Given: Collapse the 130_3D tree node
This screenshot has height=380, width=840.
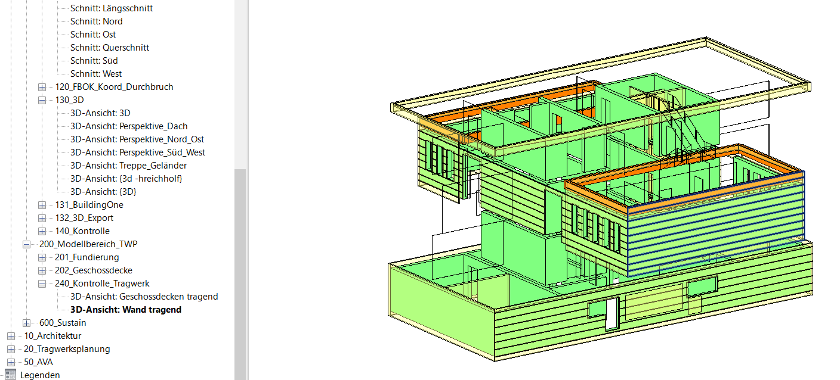Looking at the screenshot, I should (42, 100).
